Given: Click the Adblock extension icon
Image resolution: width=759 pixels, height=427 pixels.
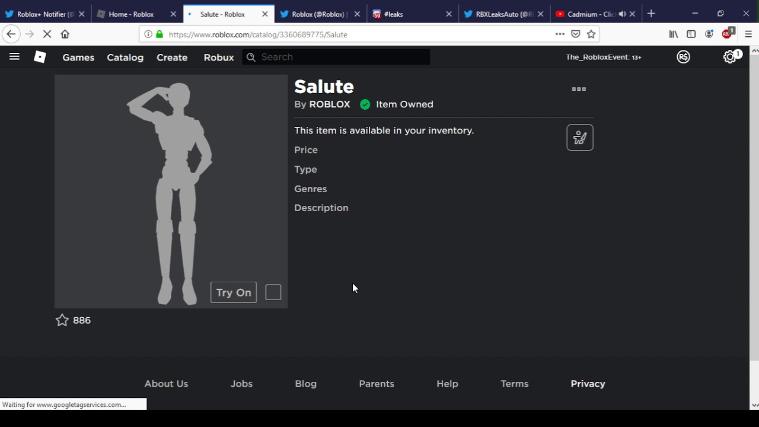Looking at the screenshot, I should coord(728,34).
